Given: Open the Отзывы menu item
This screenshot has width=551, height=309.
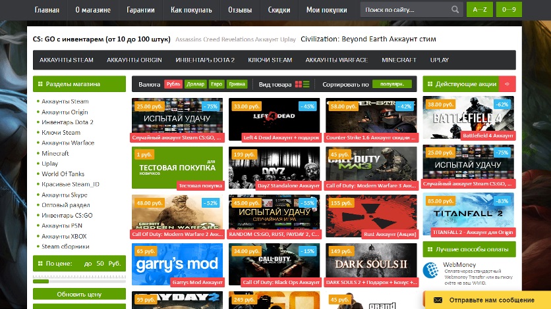Looking at the screenshot, I should [x=240, y=10].
